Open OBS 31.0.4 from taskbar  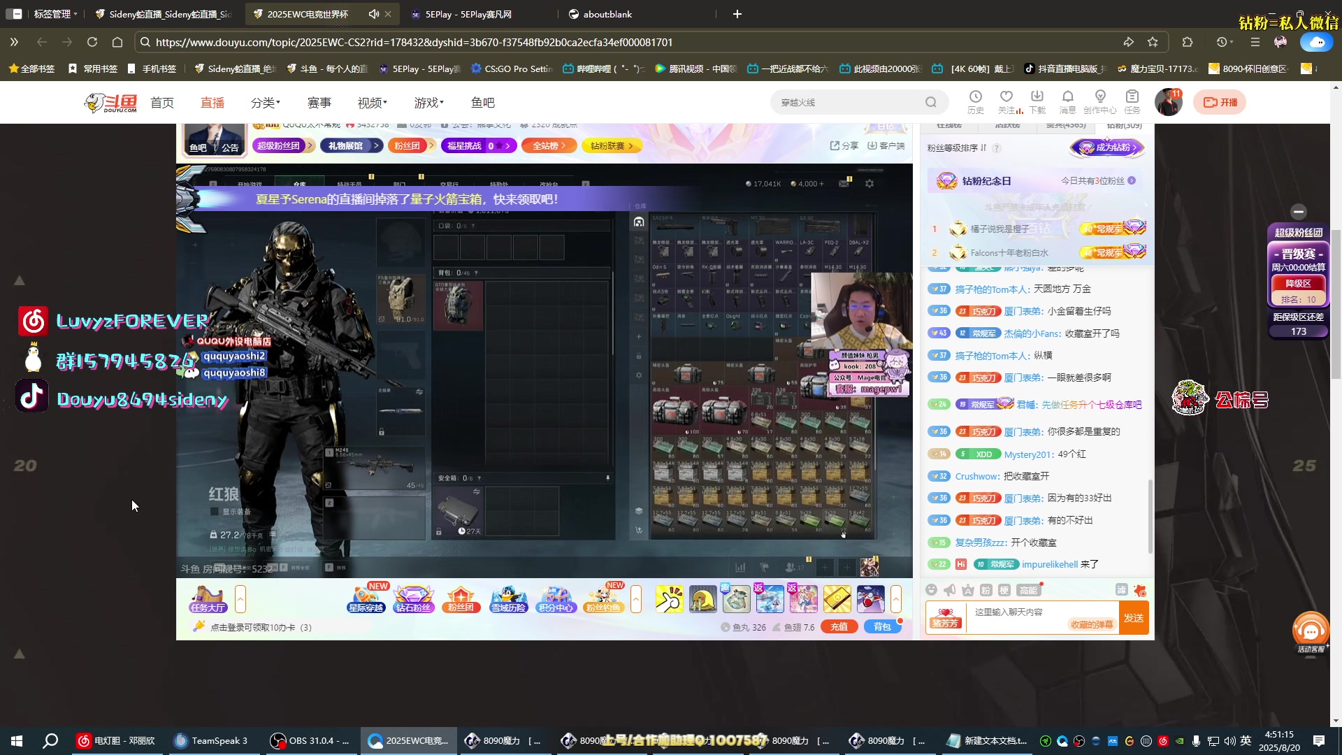[310, 740]
